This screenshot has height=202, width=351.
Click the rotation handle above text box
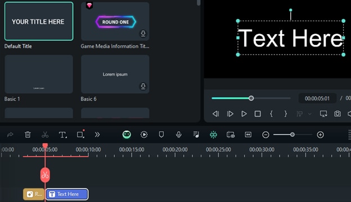(x=291, y=10)
